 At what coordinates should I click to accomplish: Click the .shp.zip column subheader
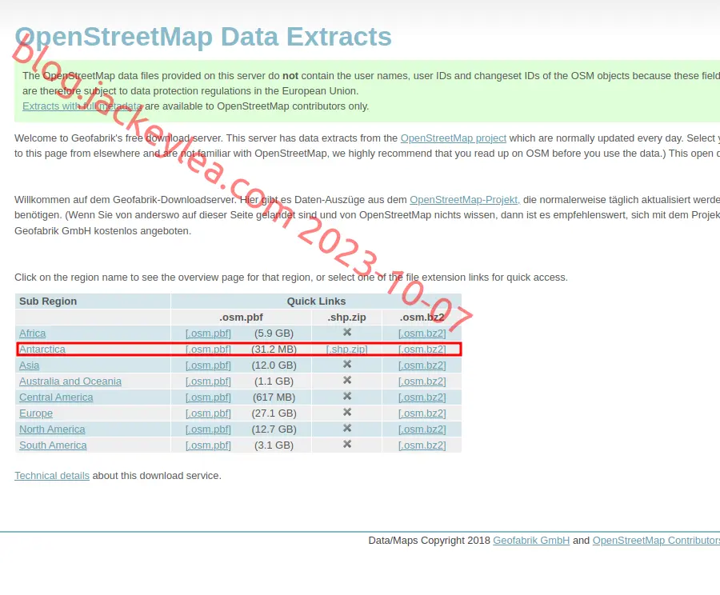point(346,317)
